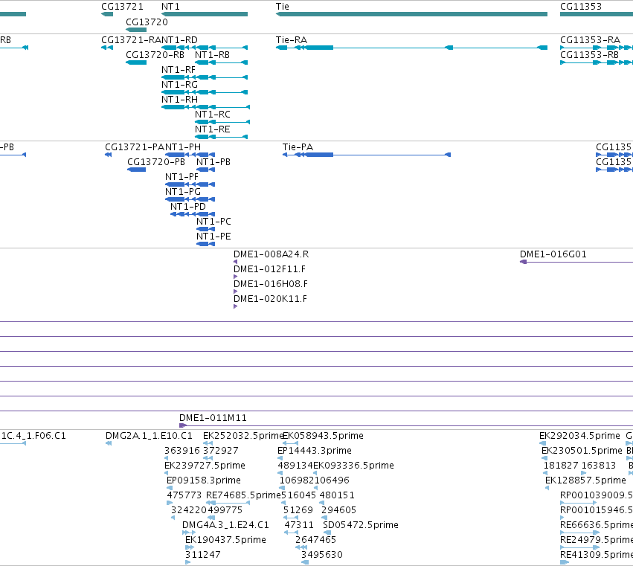Screen dimensions: 633x566
Task: Select the 3495630 EST label
Action: 321,556
